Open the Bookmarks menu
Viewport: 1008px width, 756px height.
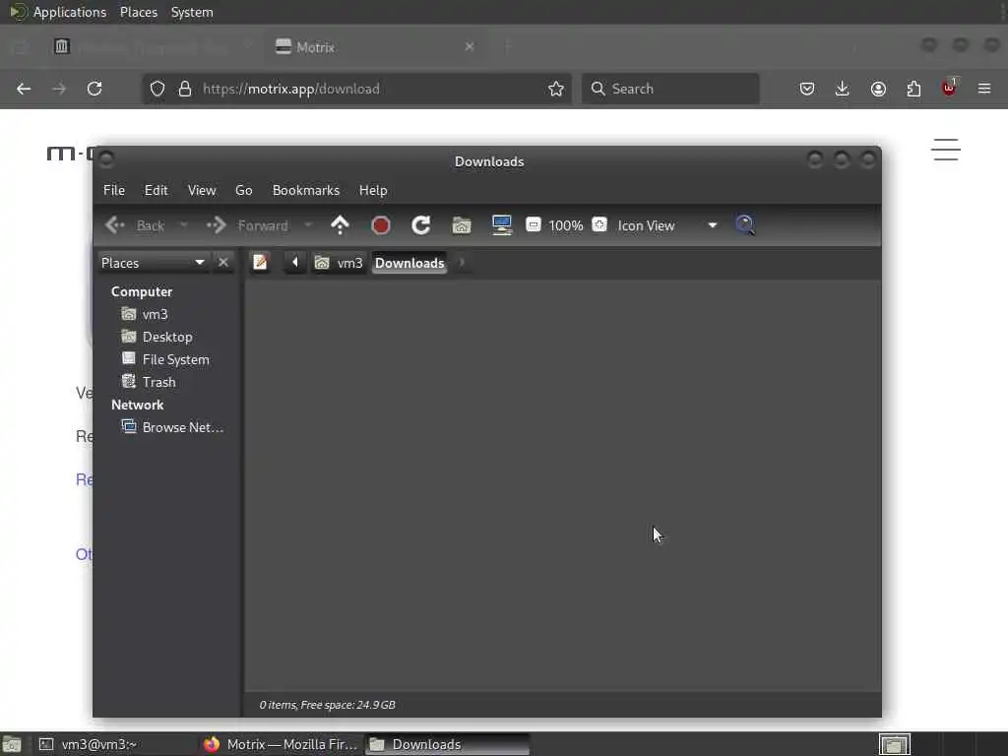click(306, 190)
